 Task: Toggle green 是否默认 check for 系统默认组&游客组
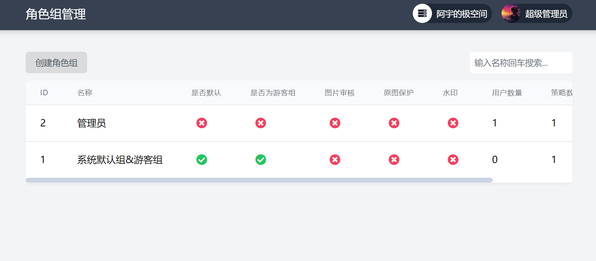202,160
